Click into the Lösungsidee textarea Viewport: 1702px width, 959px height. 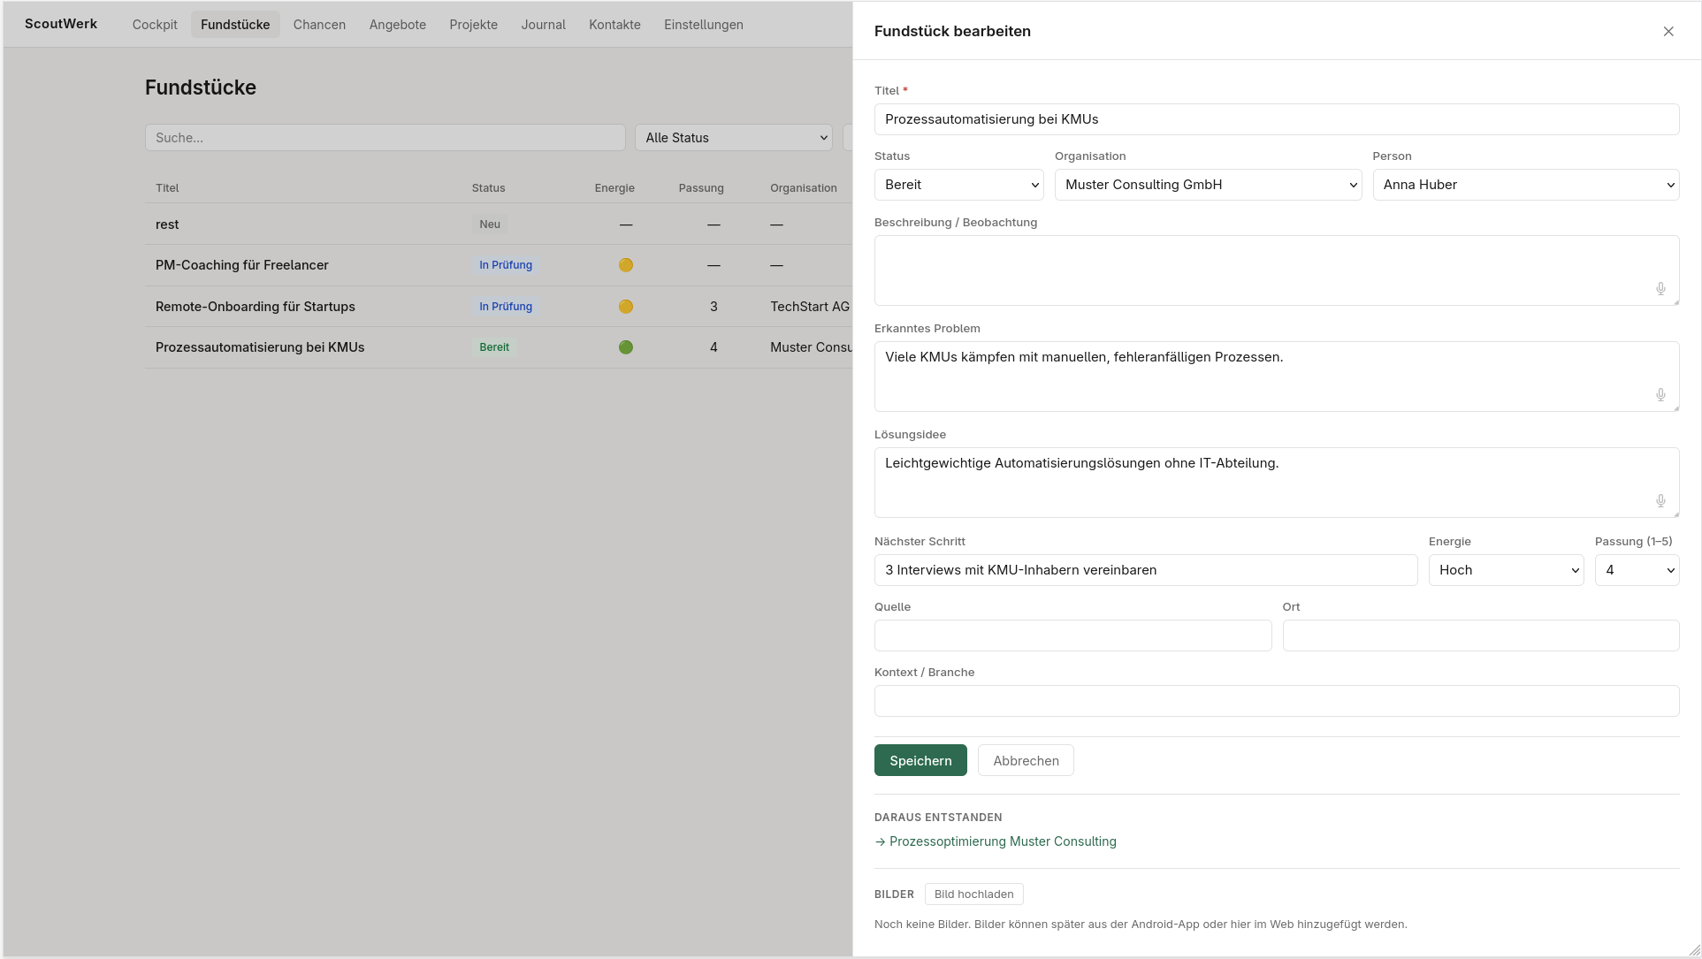pos(1277,483)
